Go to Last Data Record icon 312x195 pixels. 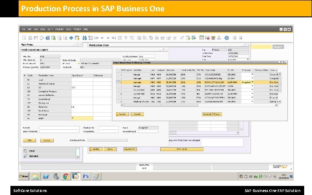pos(114,38)
